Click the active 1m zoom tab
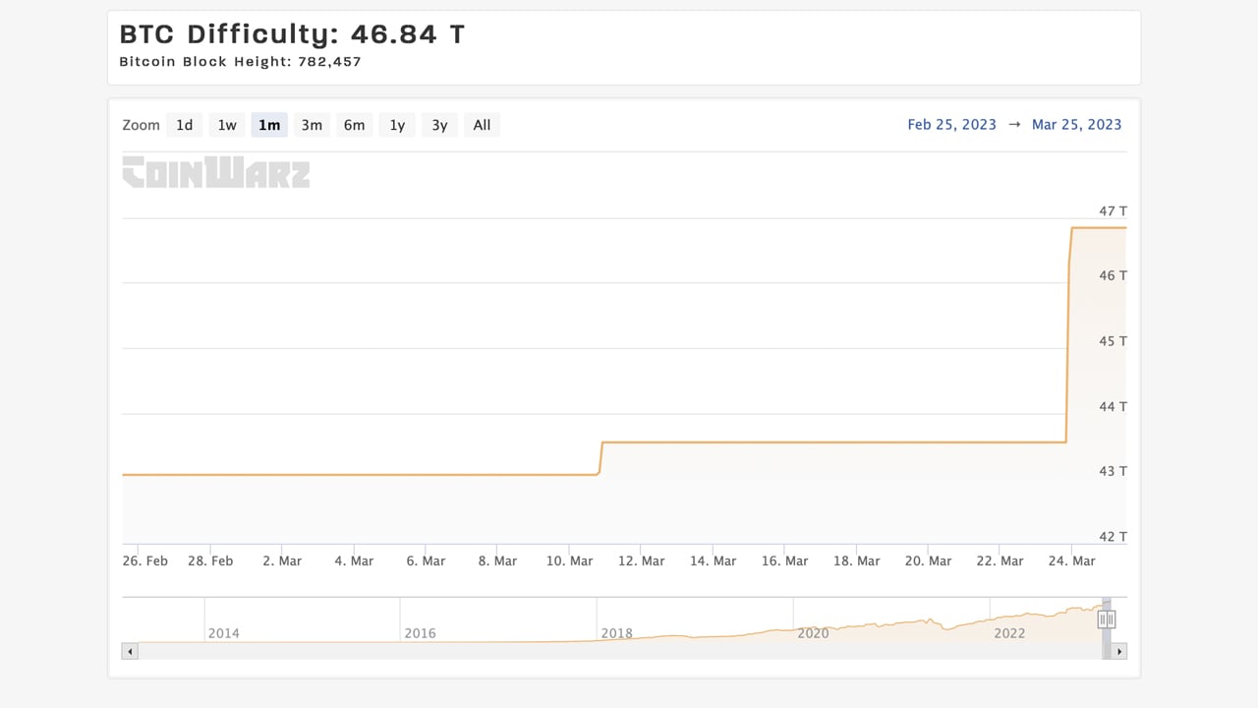Image resolution: width=1258 pixels, height=708 pixels. [268, 125]
